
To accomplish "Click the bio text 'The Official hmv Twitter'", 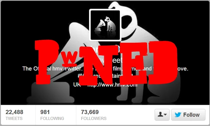I will point(52,69).
